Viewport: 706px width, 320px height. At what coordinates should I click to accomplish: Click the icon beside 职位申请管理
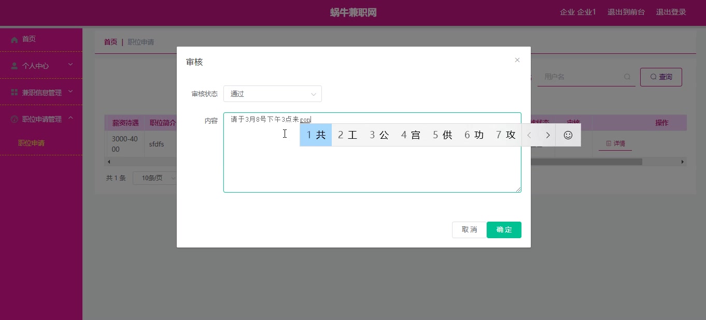(x=14, y=119)
